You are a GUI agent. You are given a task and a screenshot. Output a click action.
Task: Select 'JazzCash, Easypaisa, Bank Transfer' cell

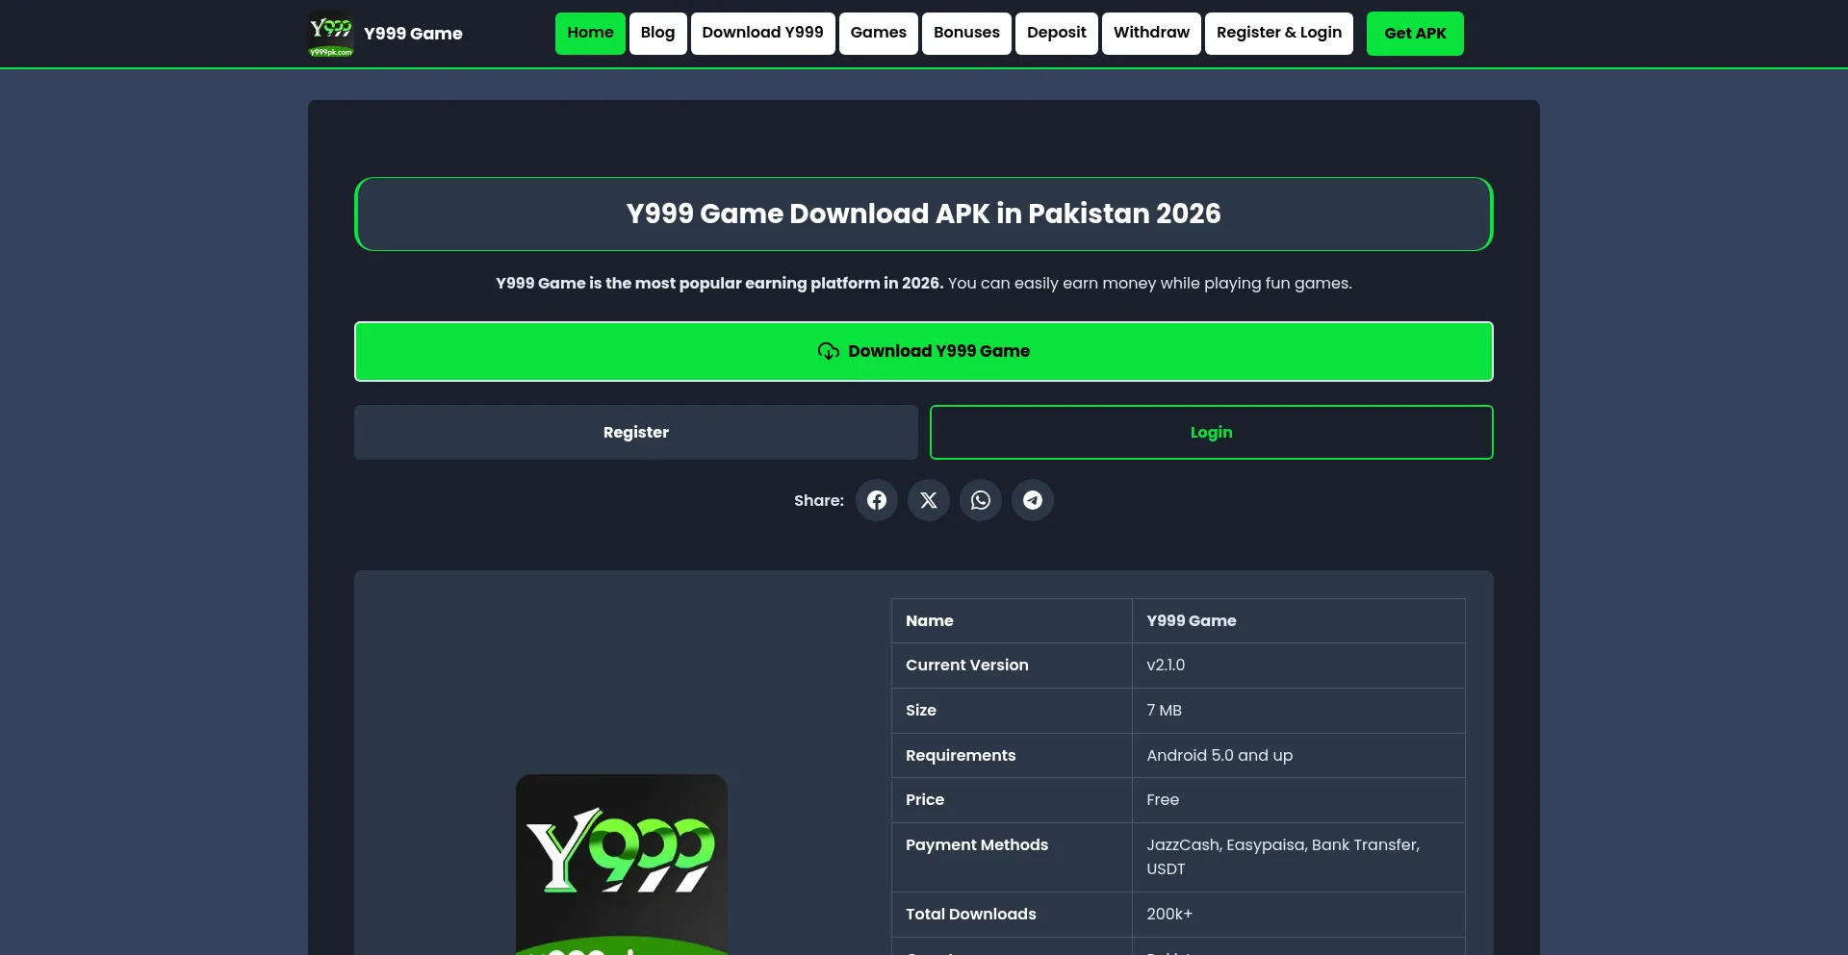[1298, 857]
